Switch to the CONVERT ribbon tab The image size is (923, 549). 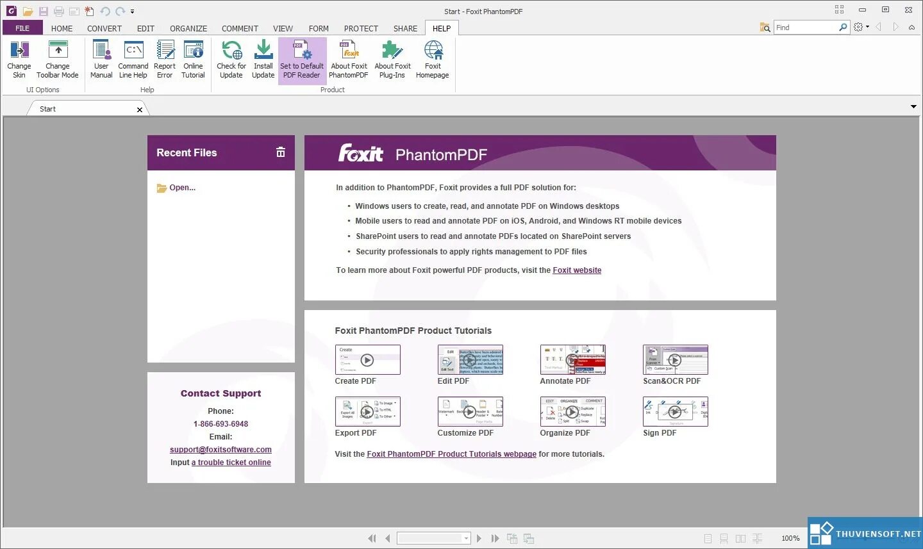[x=104, y=28]
